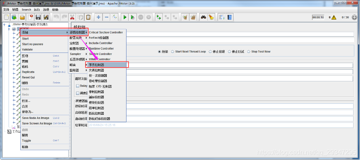Open the Search menu in menu bar
The height and width of the screenshot is (160, 360).
pos(26,10)
